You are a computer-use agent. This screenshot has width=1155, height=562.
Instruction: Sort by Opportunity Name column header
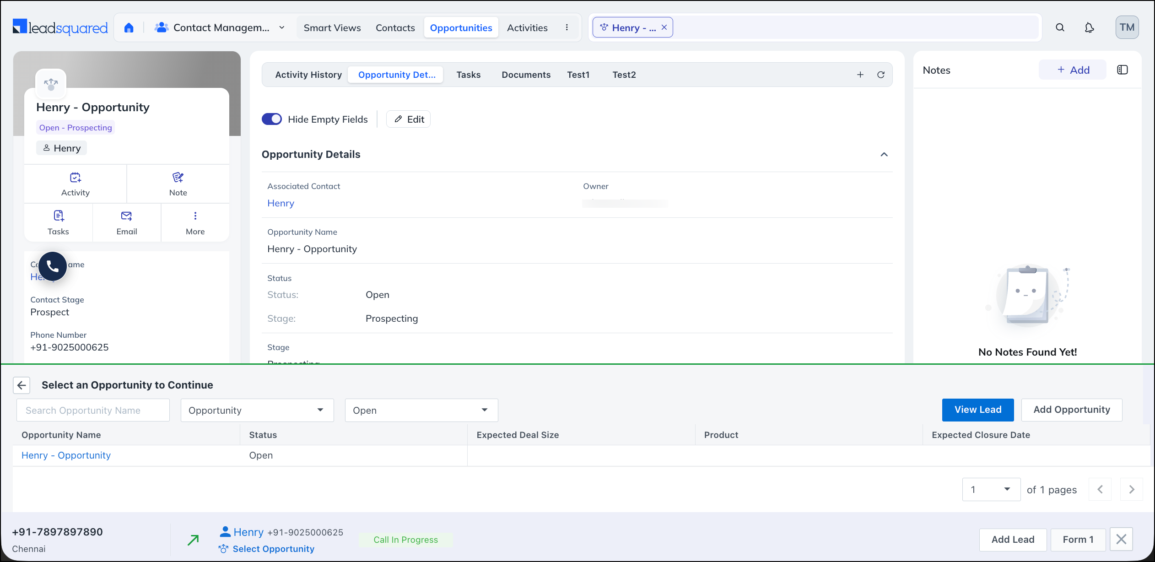61,435
